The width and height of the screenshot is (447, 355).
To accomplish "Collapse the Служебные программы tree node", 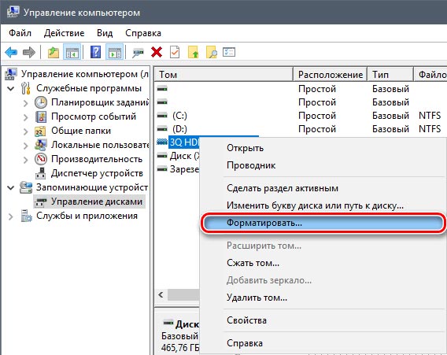I will pyautogui.click(x=10, y=88).
